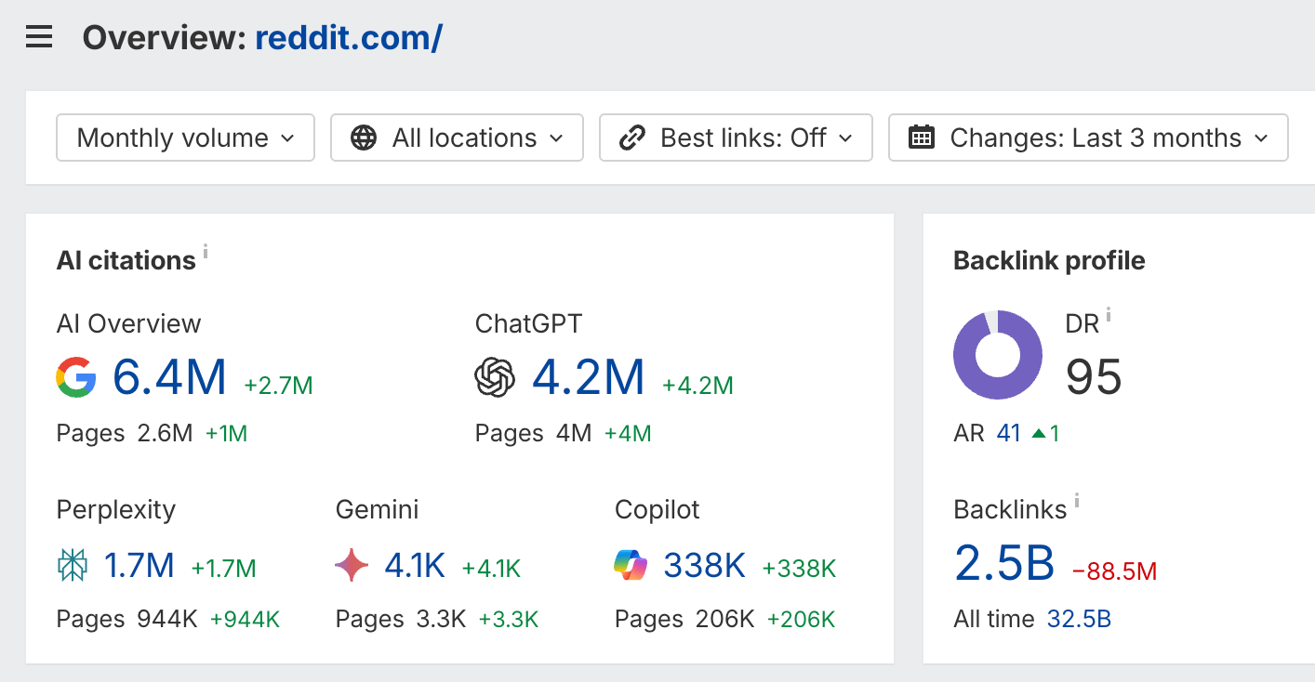Select the ChatGPT logo icon
The height and width of the screenshot is (682, 1315).
tap(495, 377)
